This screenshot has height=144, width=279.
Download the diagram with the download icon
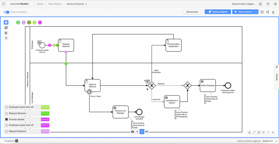click(x=273, y=12)
